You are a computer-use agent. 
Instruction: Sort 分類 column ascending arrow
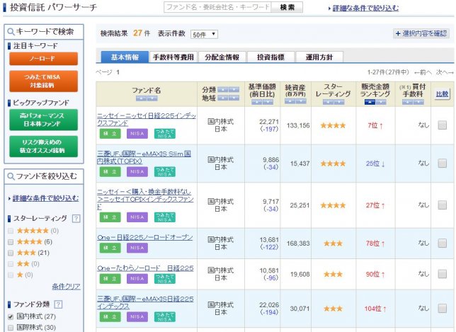click(223, 89)
